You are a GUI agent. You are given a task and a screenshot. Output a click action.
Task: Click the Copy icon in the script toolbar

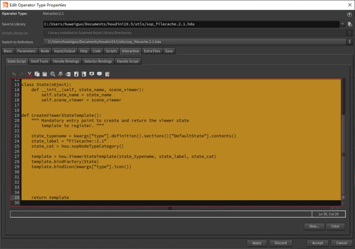pos(37,73)
